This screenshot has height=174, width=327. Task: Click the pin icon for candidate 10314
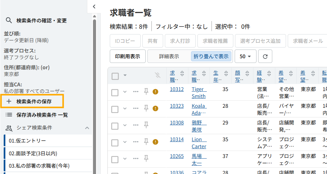(146, 142)
